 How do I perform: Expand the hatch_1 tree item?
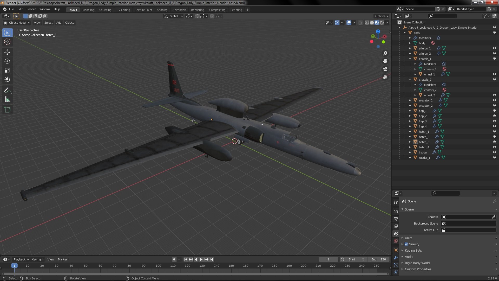(x=410, y=132)
